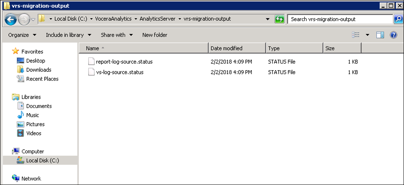Expand the arrow before VoceraAnalytics breadcrumb
Image resolution: width=404 pixels, height=185 pixels.
(91, 19)
